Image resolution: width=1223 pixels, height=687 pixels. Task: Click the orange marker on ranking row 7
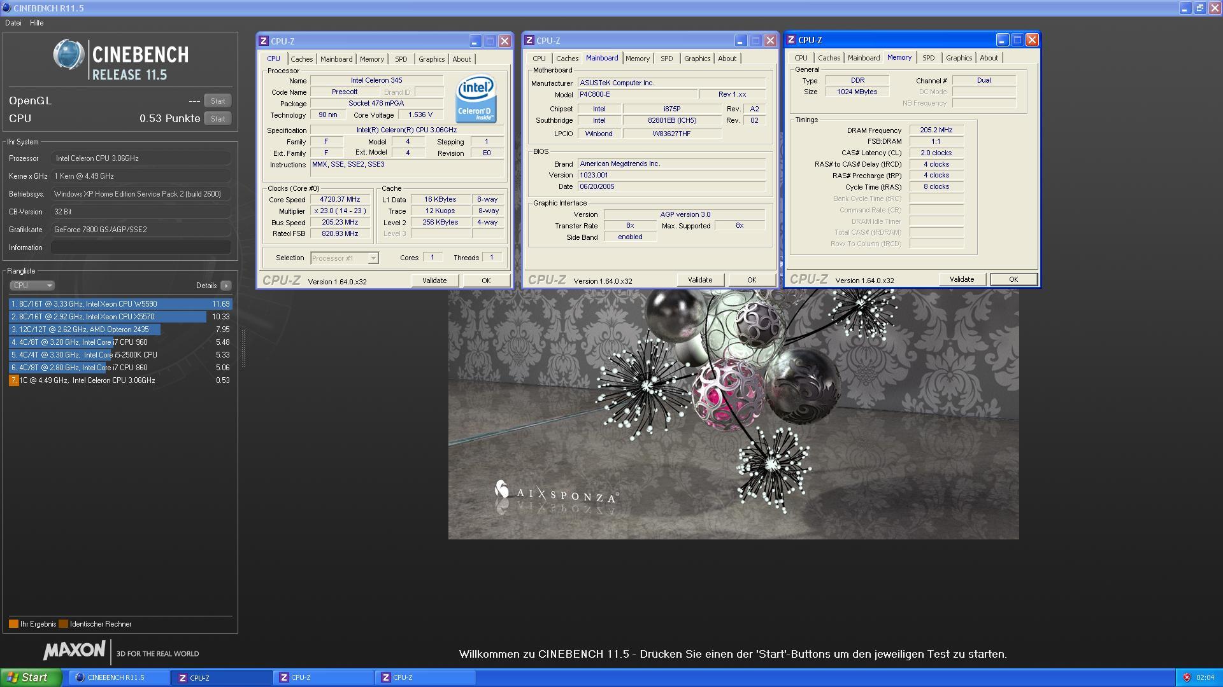coord(13,380)
